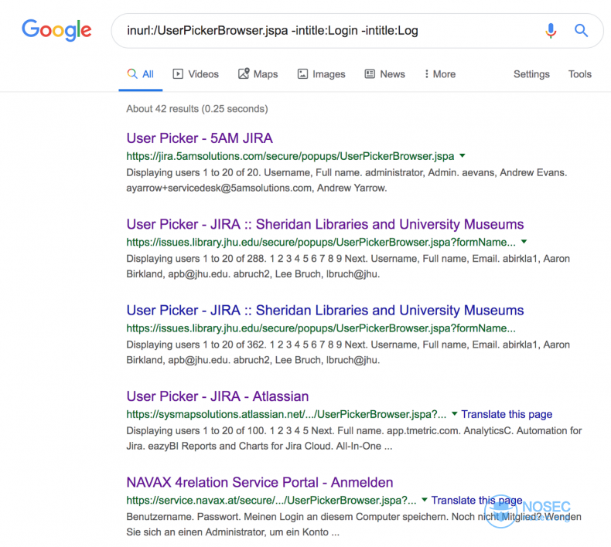The height and width of the screenshot is (547, 611).
Task: Click Translate this page for Atlassian result
Action: pos(507,414)
